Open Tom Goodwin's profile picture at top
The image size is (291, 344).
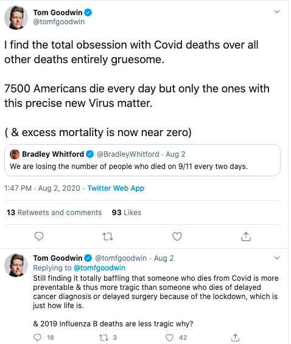pyautogui.click(x=16, y=18)
